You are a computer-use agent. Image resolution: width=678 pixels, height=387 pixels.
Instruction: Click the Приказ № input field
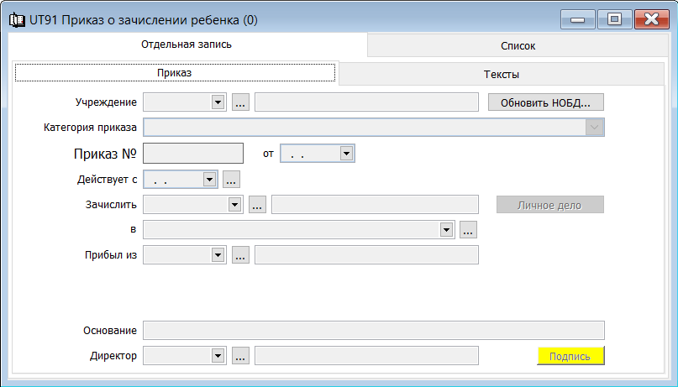pos(193,154)
